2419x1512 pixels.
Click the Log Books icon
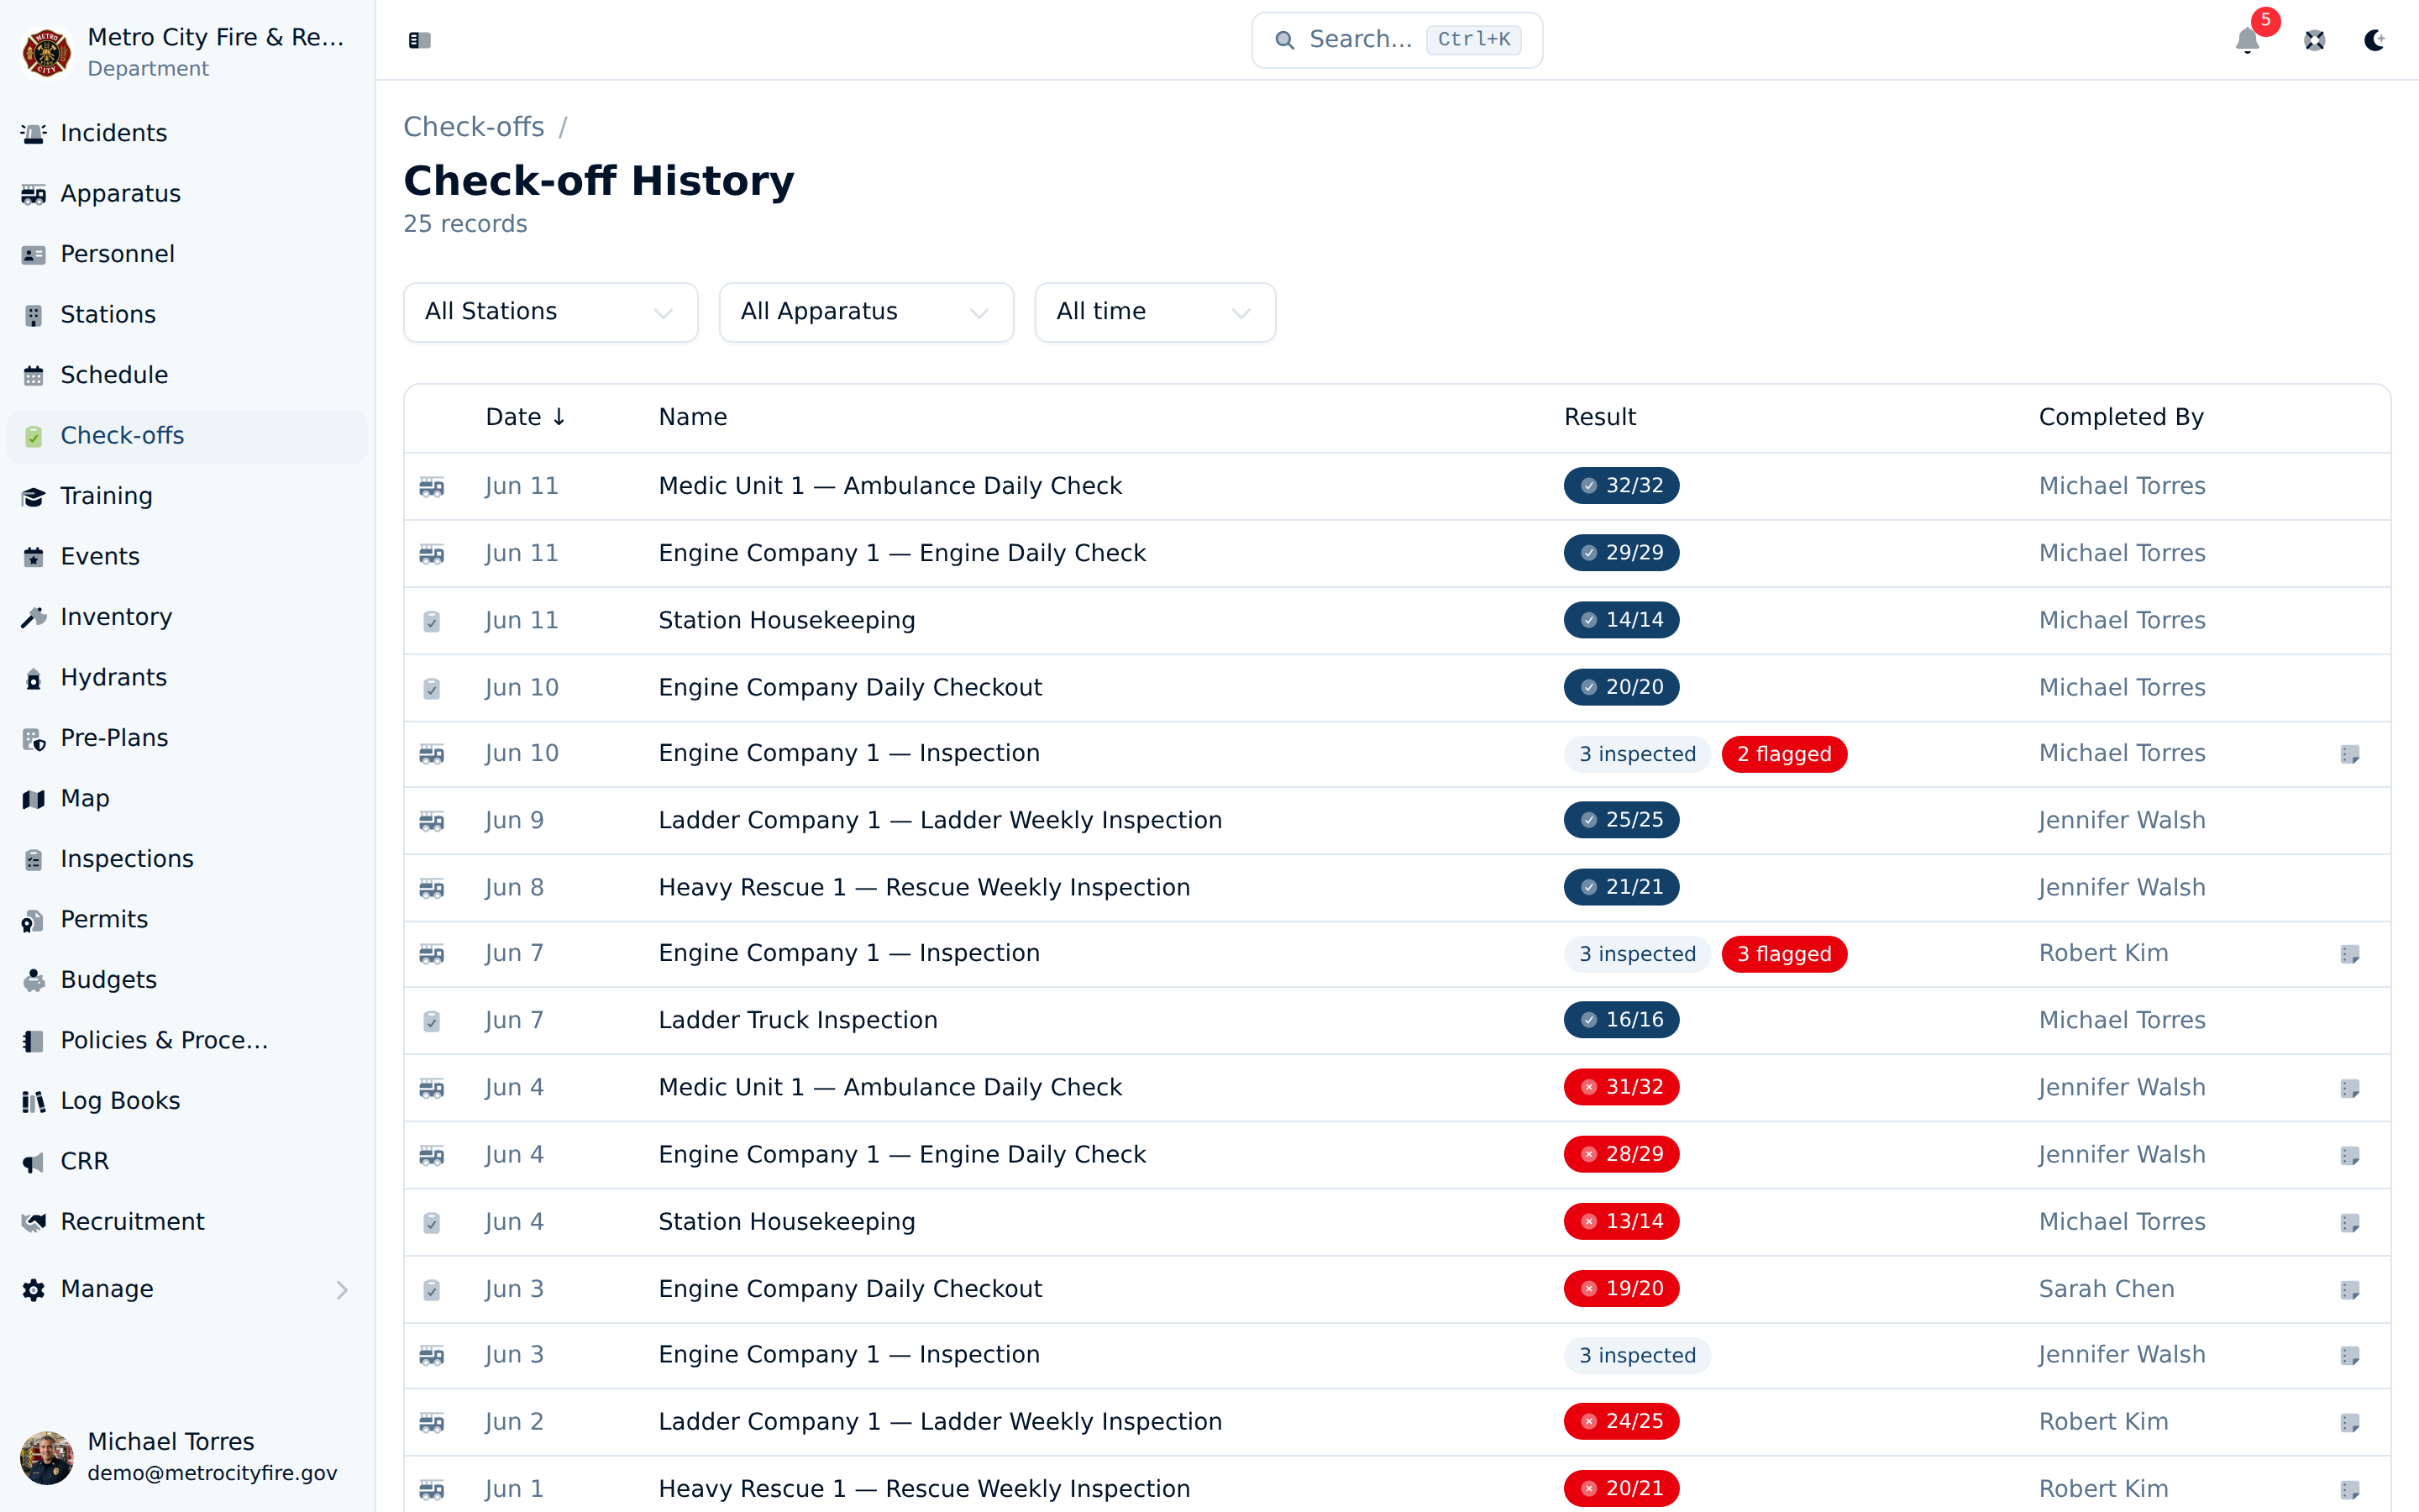(33, 1101)
